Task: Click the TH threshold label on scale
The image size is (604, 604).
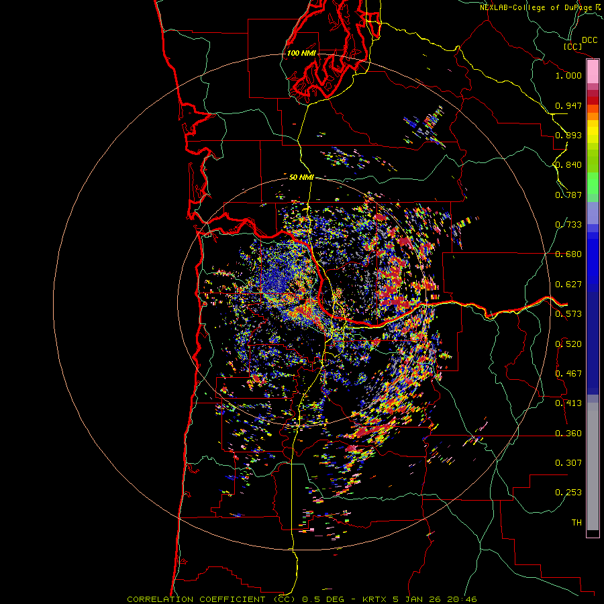Action: [x=576, y=523]
